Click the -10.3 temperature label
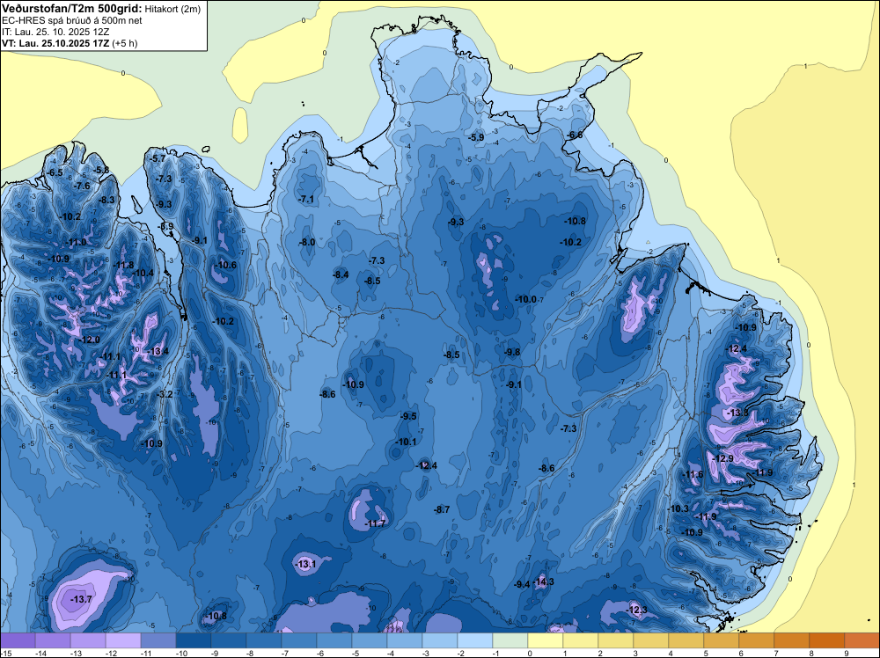 click(x=678, y=508)
